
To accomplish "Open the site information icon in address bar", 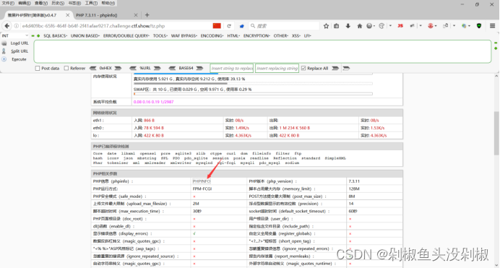I will [x=17, y=26].
